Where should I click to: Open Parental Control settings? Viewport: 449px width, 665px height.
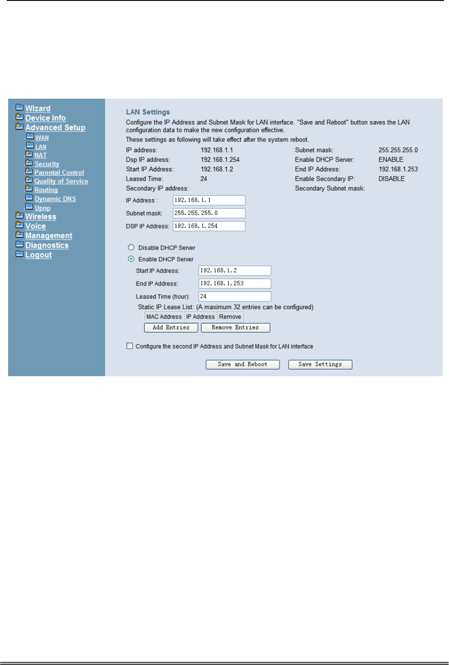(x=59, y=173)
